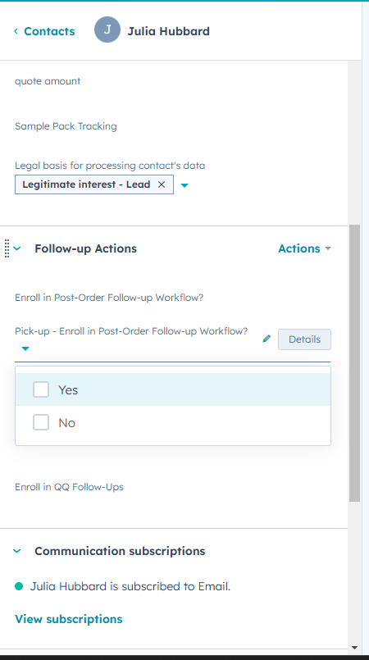Click the vertical scrollbar thumb

click(354, 363)
